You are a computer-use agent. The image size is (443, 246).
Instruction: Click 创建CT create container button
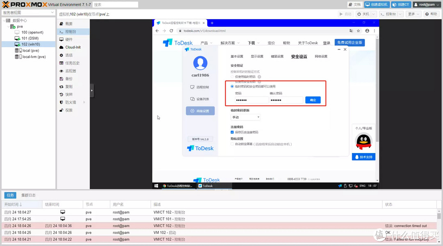point(401,5)
